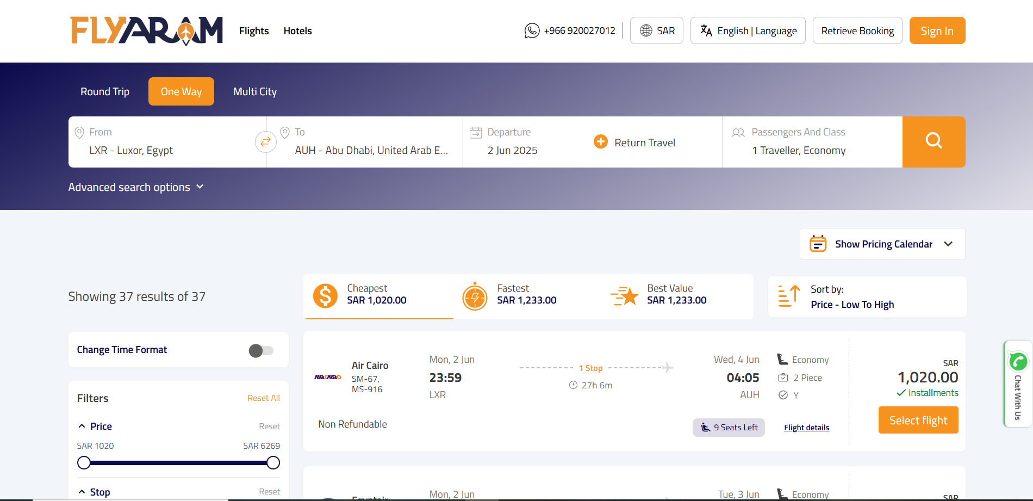Image resolution: width=1033 pixels, height=501 pixels.
Task: Toggle the Change Time Format switch
Action: point(261,350)
